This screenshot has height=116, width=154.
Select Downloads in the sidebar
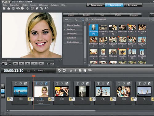click(73, 34)
